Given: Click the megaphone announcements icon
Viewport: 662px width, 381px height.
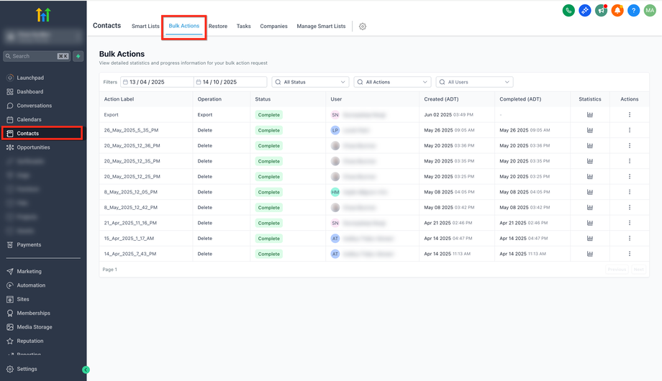Looking at the screenshot, I should 601,11.
